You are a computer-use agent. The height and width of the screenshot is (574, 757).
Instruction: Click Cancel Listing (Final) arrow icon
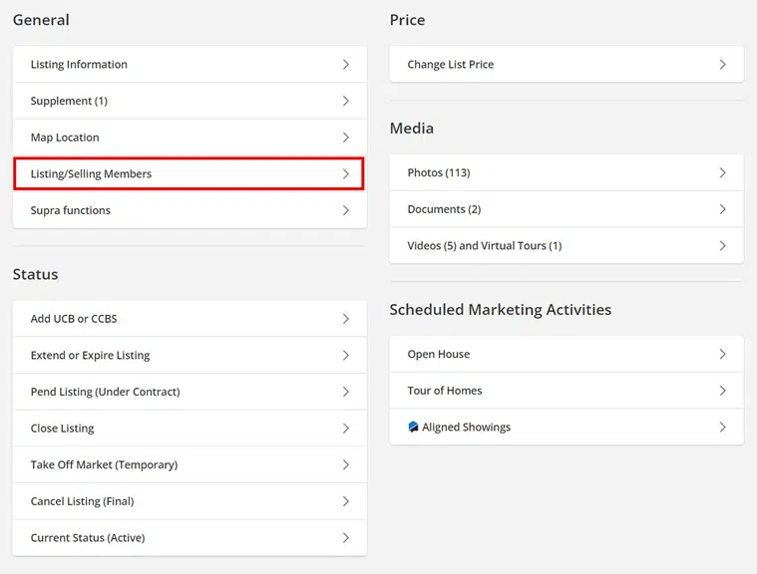click(346, 501)
